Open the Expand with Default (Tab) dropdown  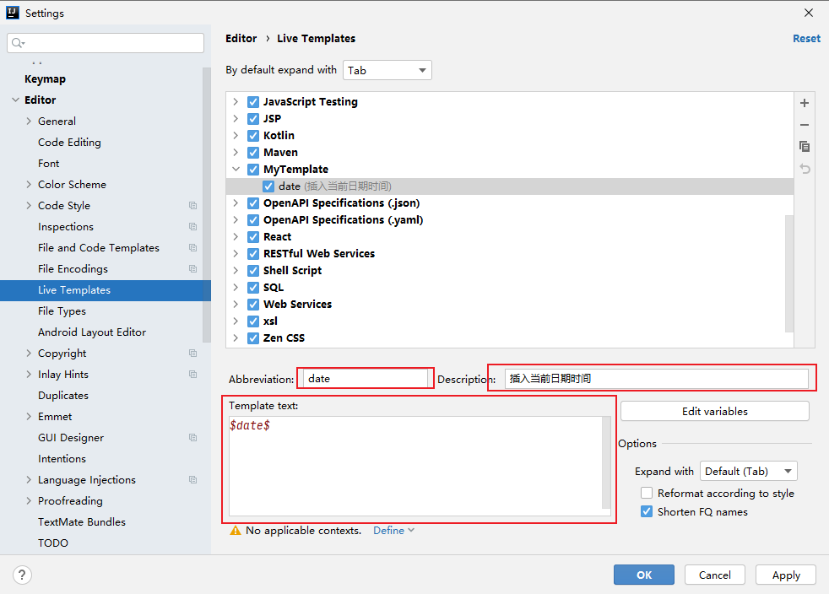748,472
